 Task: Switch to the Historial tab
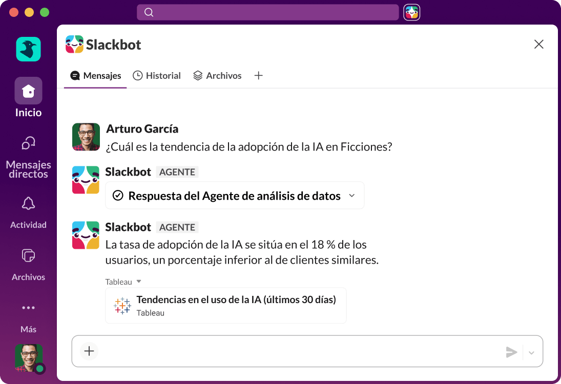click(x=157, y=75)
